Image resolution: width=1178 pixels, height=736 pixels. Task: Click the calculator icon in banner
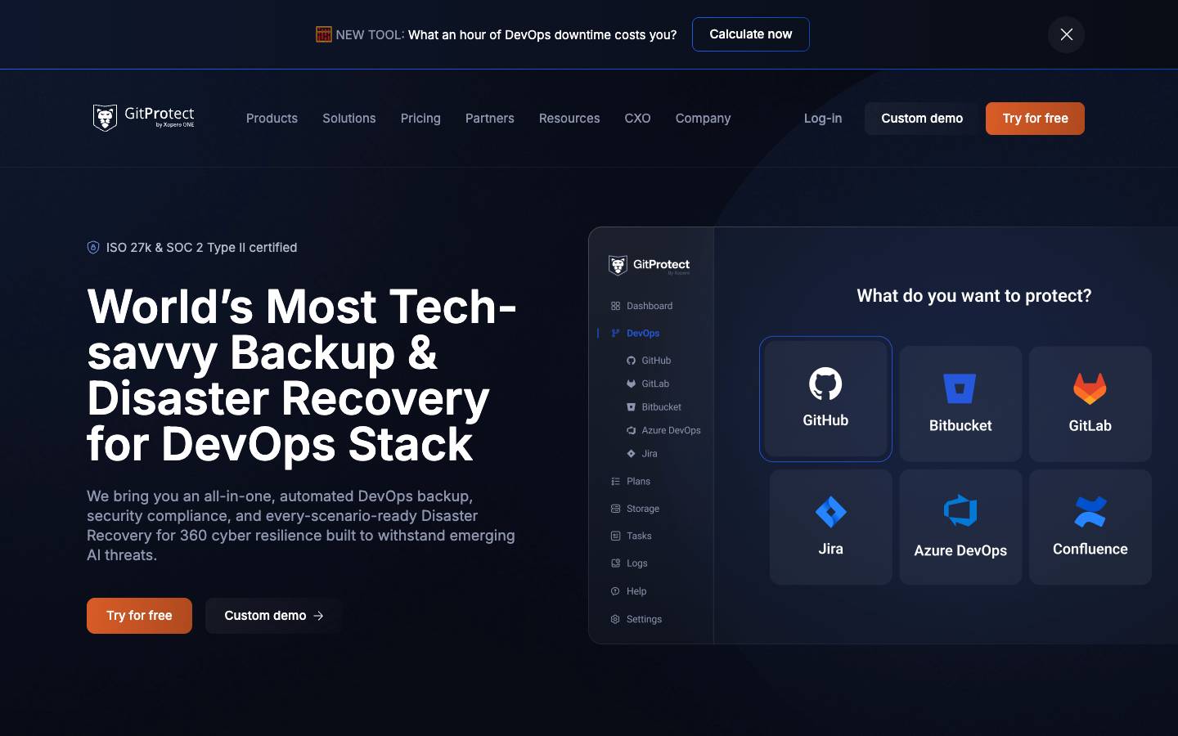click(x=324, y=34)
